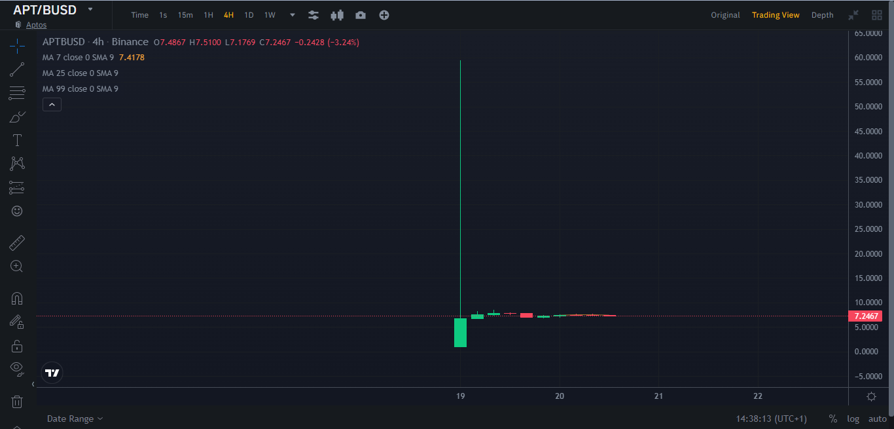Toggle lock all drawing tools

17,345
